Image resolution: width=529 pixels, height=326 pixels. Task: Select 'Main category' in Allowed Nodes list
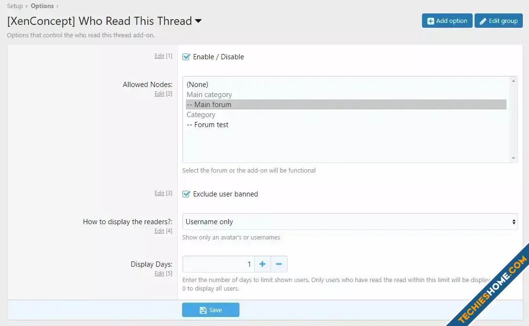[346, 95]
